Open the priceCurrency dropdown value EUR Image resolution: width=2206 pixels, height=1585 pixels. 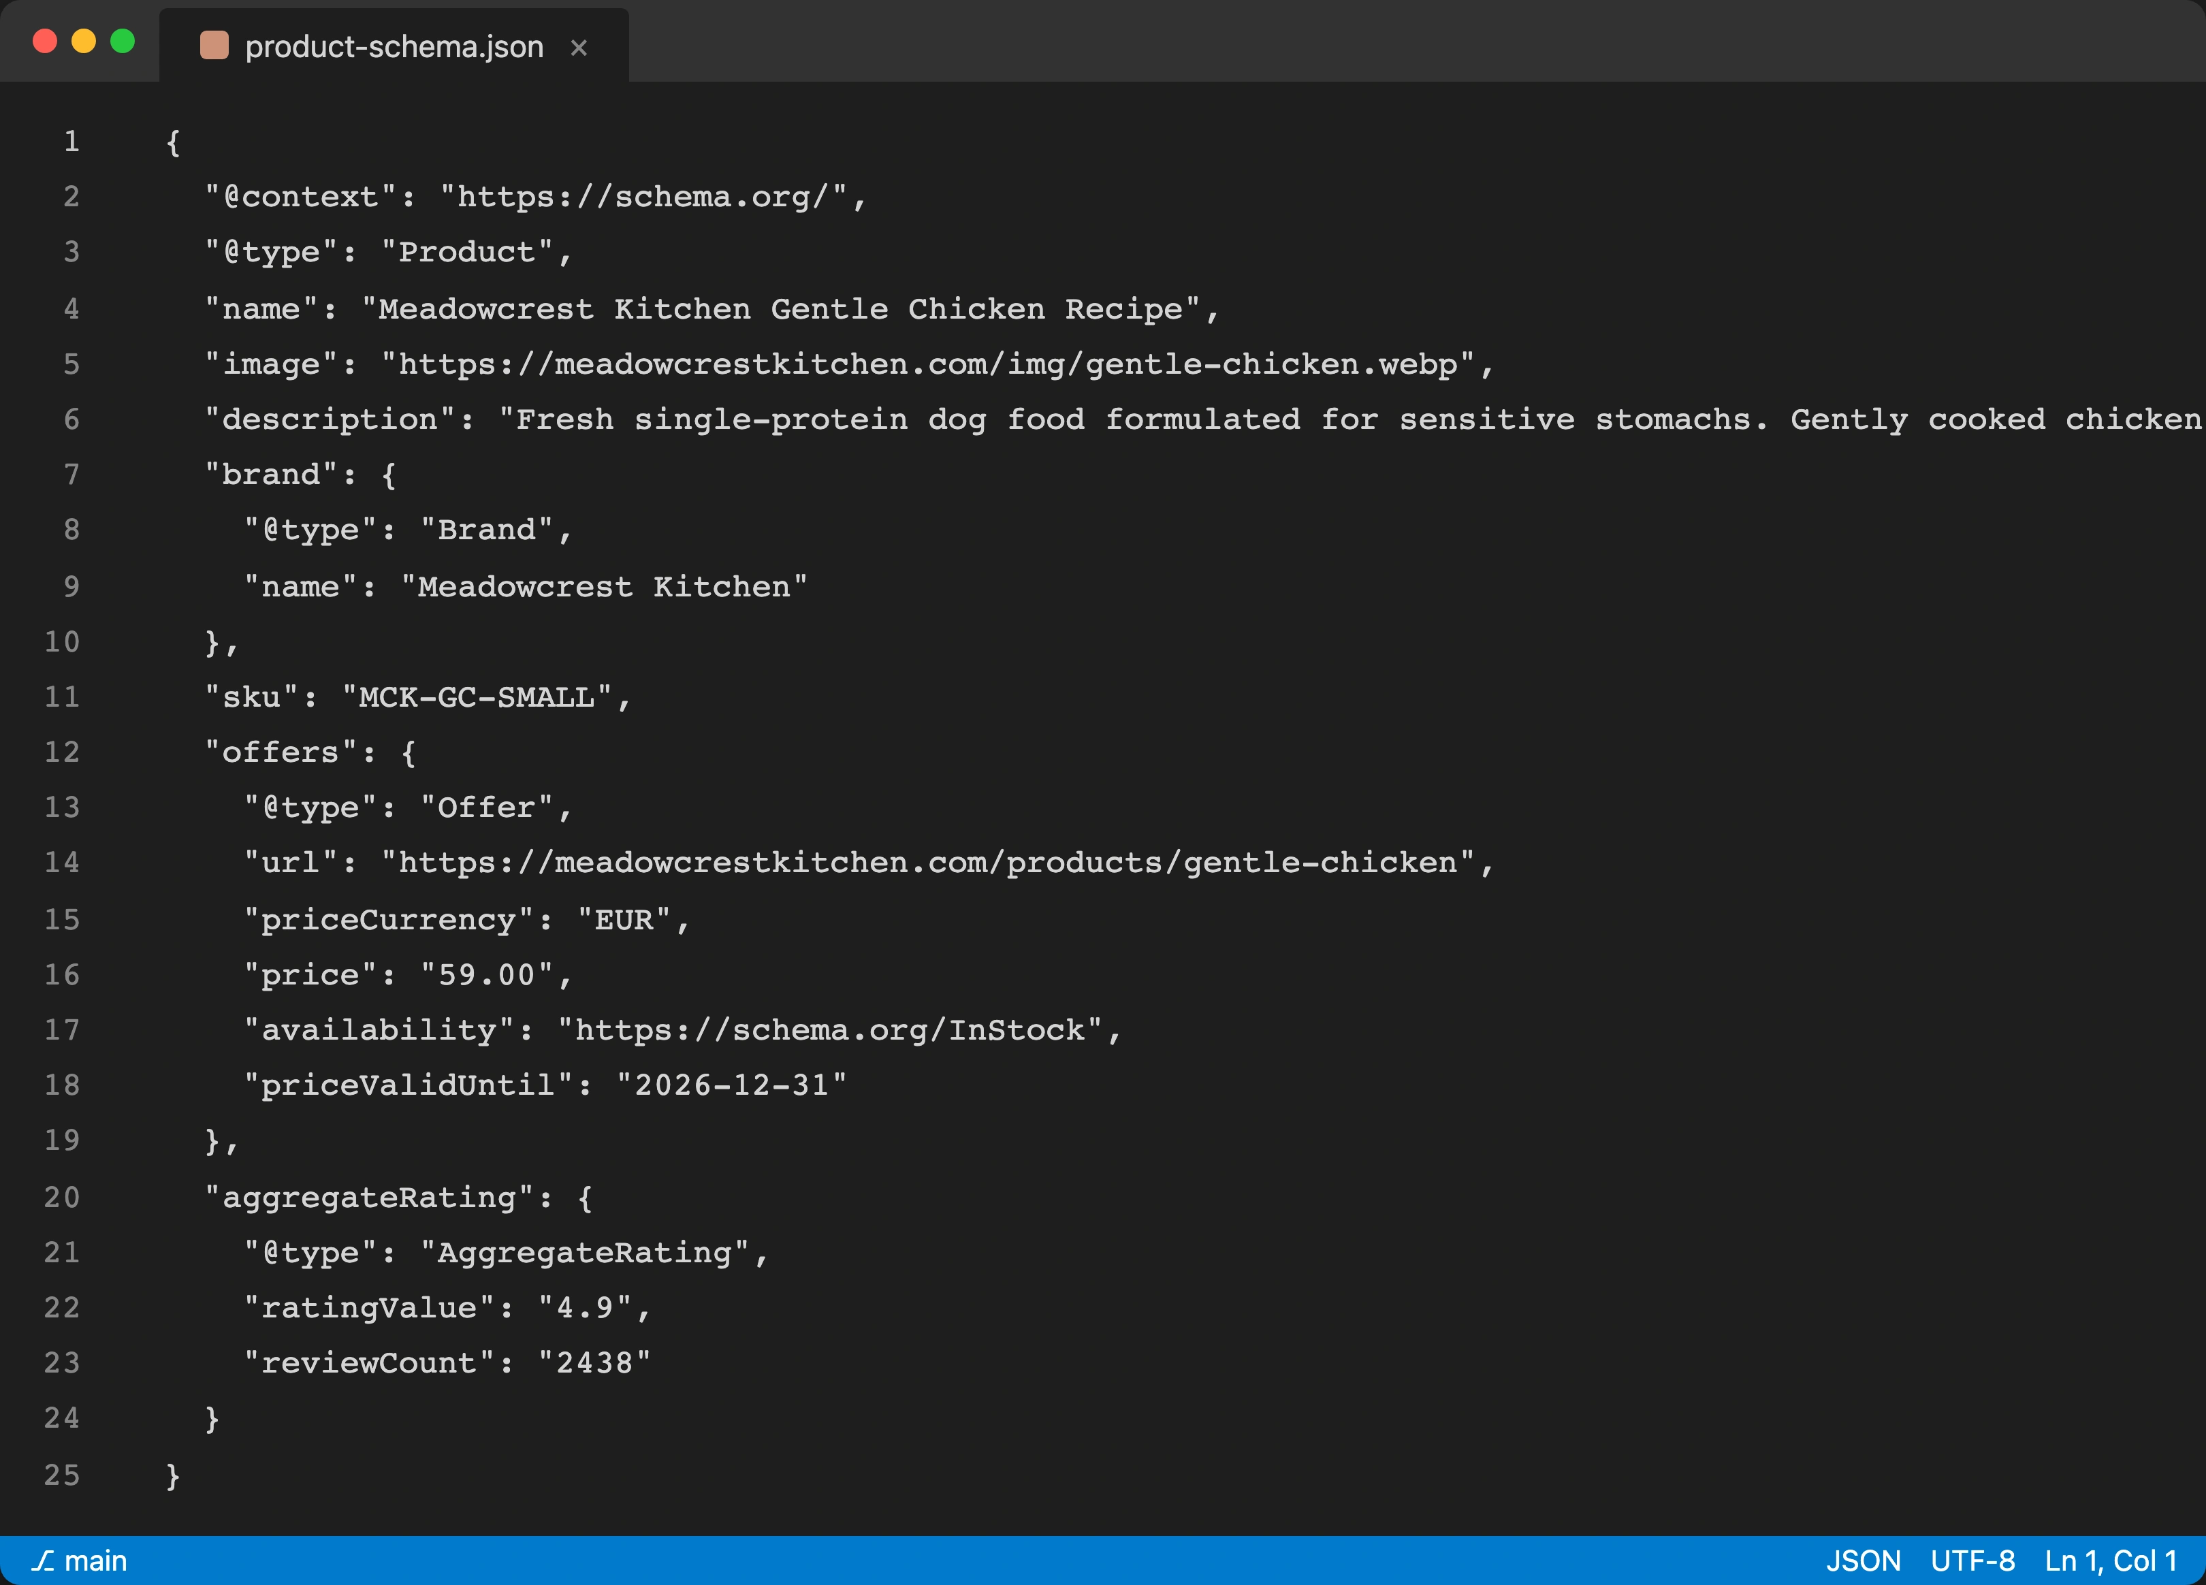coord(633,919)
